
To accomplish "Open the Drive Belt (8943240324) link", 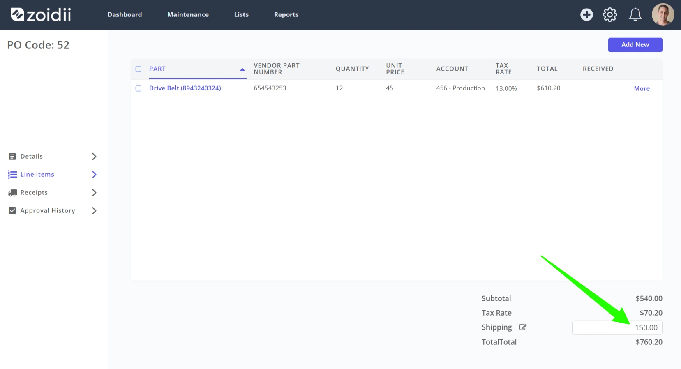I will [185, 88].
